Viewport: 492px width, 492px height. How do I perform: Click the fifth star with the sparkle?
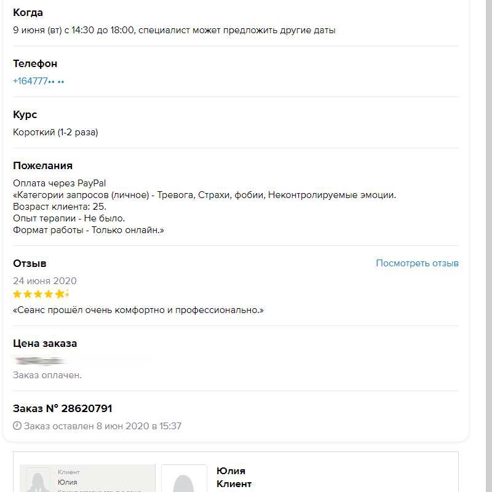[x=60, y=294]
